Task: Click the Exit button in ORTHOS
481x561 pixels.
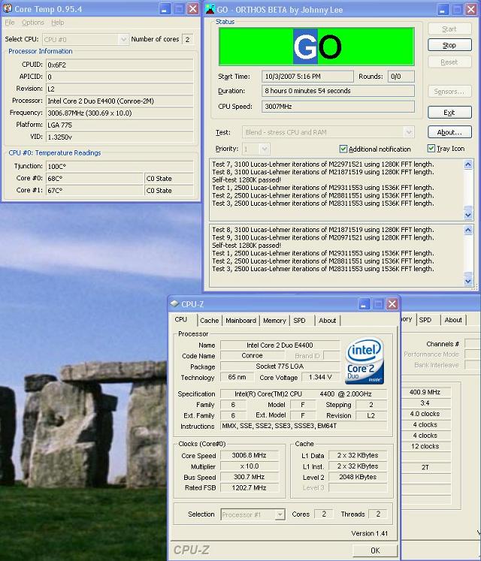Action: pos(449,113)
